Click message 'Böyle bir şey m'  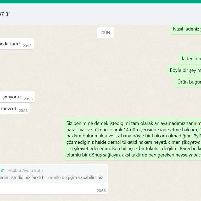tap(184, 70)
